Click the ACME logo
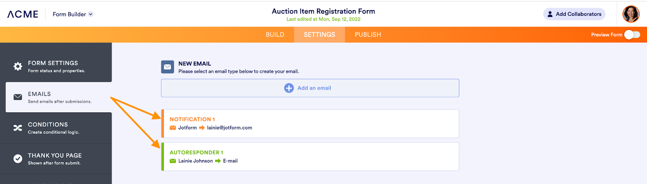This screenshot has height=184, width=647. [x=23, y=14]
